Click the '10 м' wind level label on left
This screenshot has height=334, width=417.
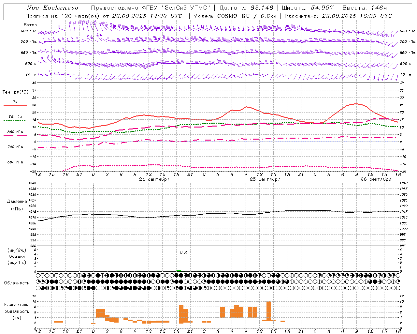coord(31,75)
